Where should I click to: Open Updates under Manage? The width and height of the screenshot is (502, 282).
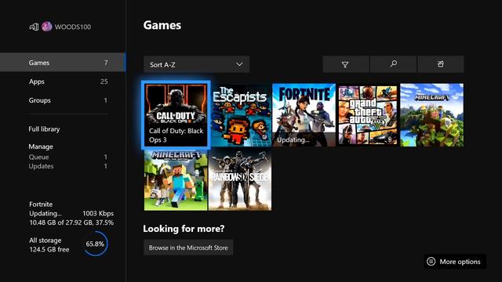pyautogui.click(x=68, y=166)
